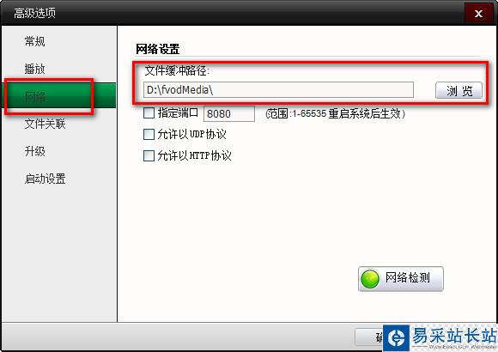The image size is (498, 352).
Task: Switch to 播放 settings tab
Action: pyautogui.click(x=34, y=69)
